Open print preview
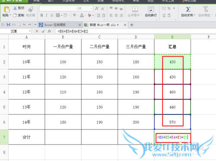The width and height of the screenshot is (216, 161). click(19, 25)
